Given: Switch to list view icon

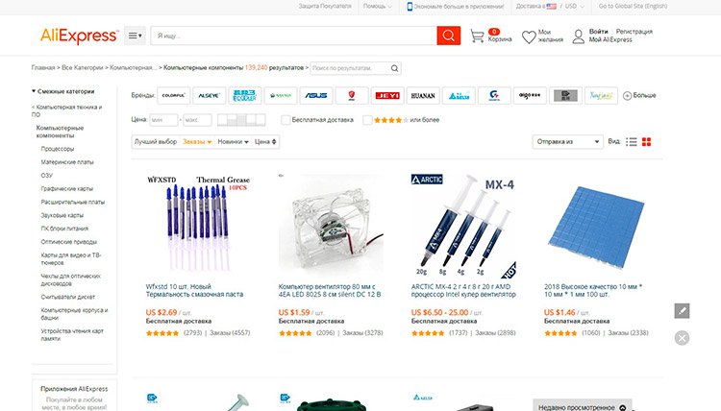Looking at the screenshot, I should point(632,142).
